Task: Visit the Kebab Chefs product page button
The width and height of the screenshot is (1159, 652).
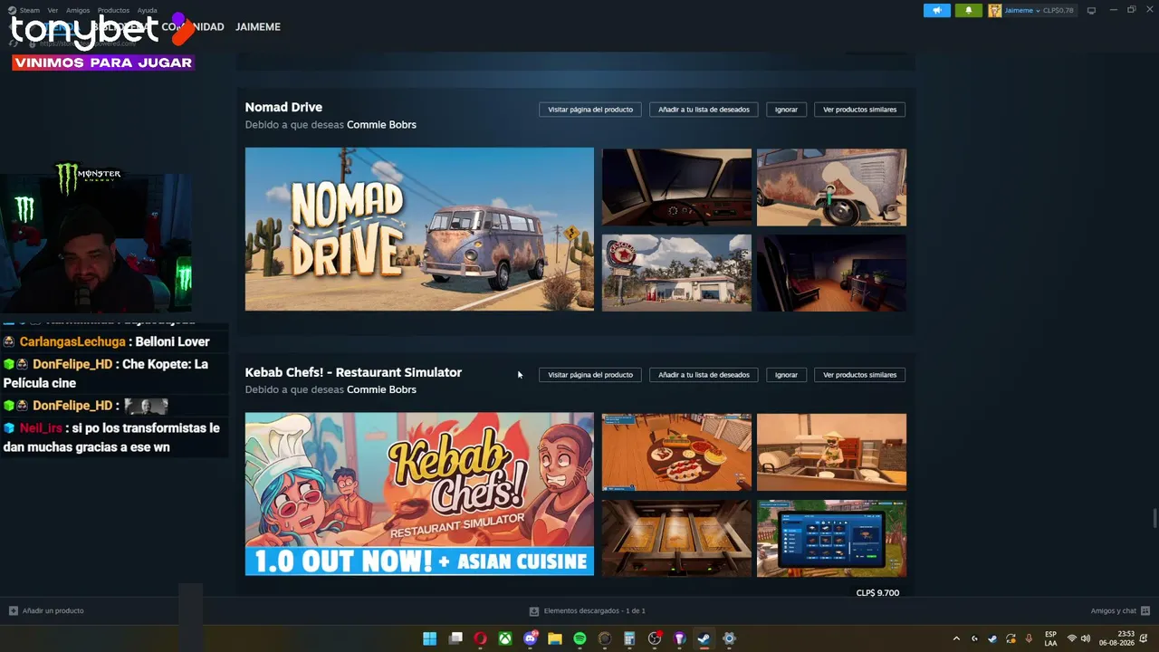Action: [x=590, y=375]
